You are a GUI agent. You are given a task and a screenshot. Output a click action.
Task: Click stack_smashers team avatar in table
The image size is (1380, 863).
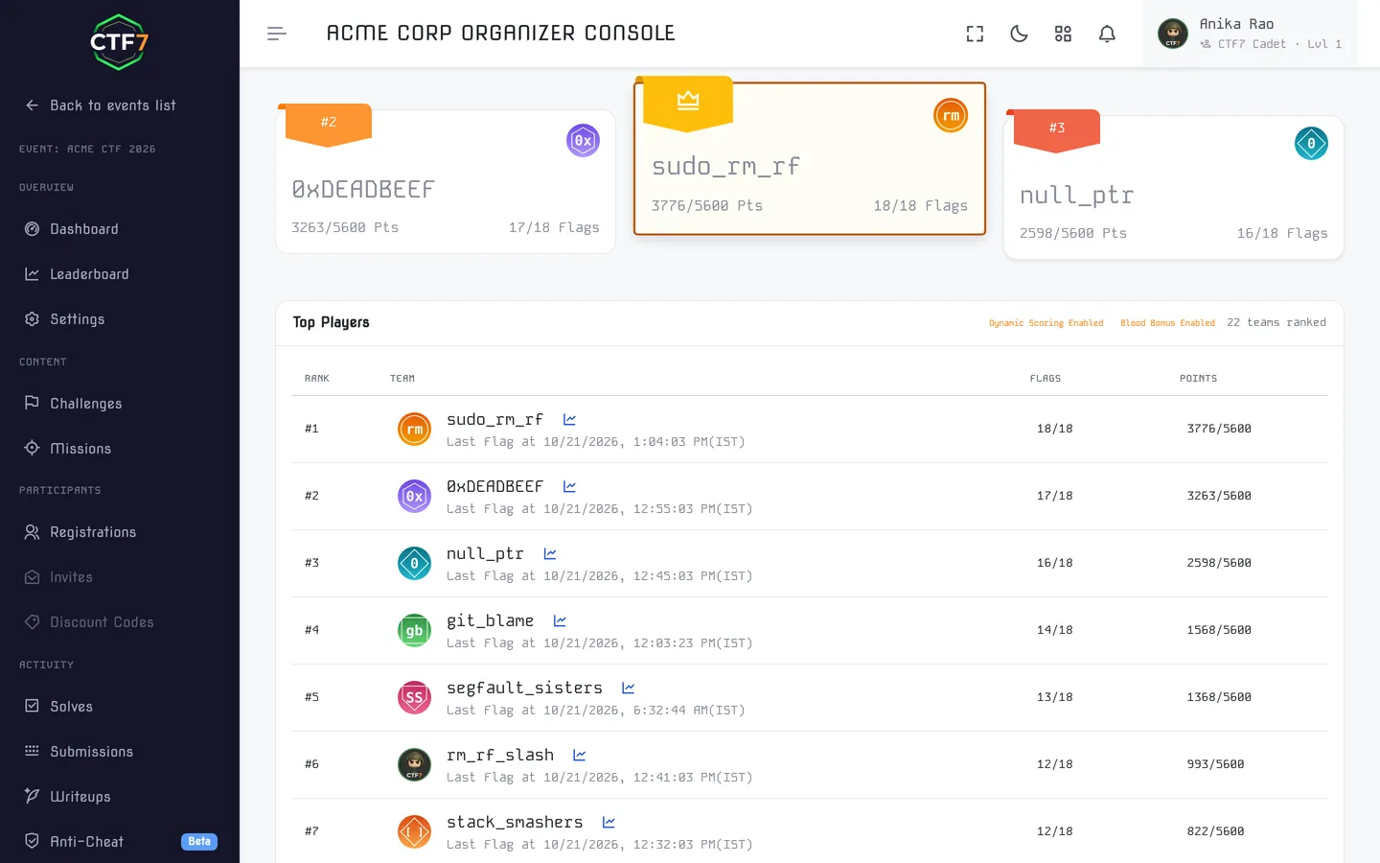coord(415,831)
